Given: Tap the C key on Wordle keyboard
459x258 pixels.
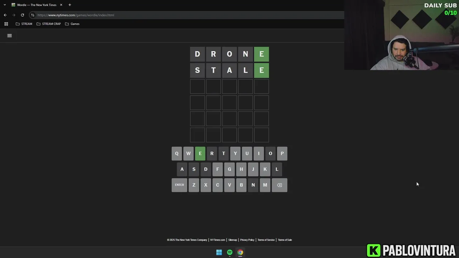Looking at the screenshot, I should point(218,185).
